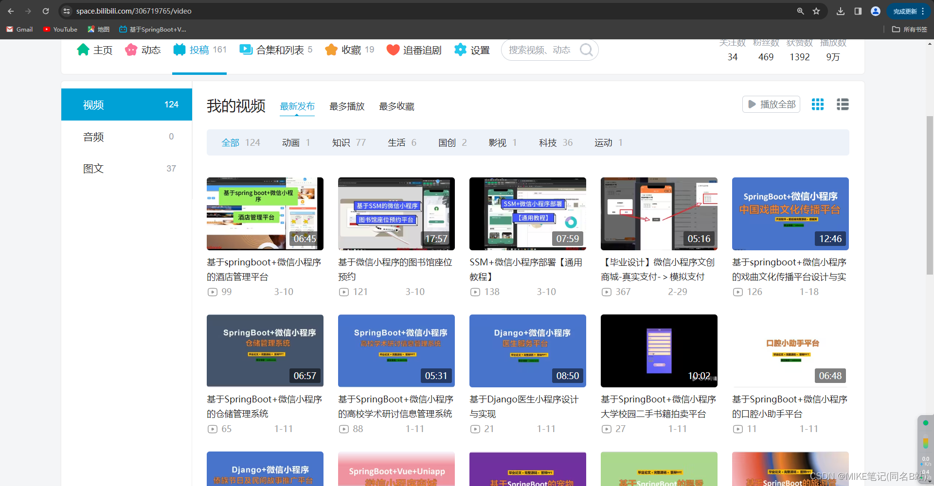Image resolution: width=934 pixels, height=486 pixels.
Task: Toggle the browser side panel icon
Action: [x=858, y=11]
